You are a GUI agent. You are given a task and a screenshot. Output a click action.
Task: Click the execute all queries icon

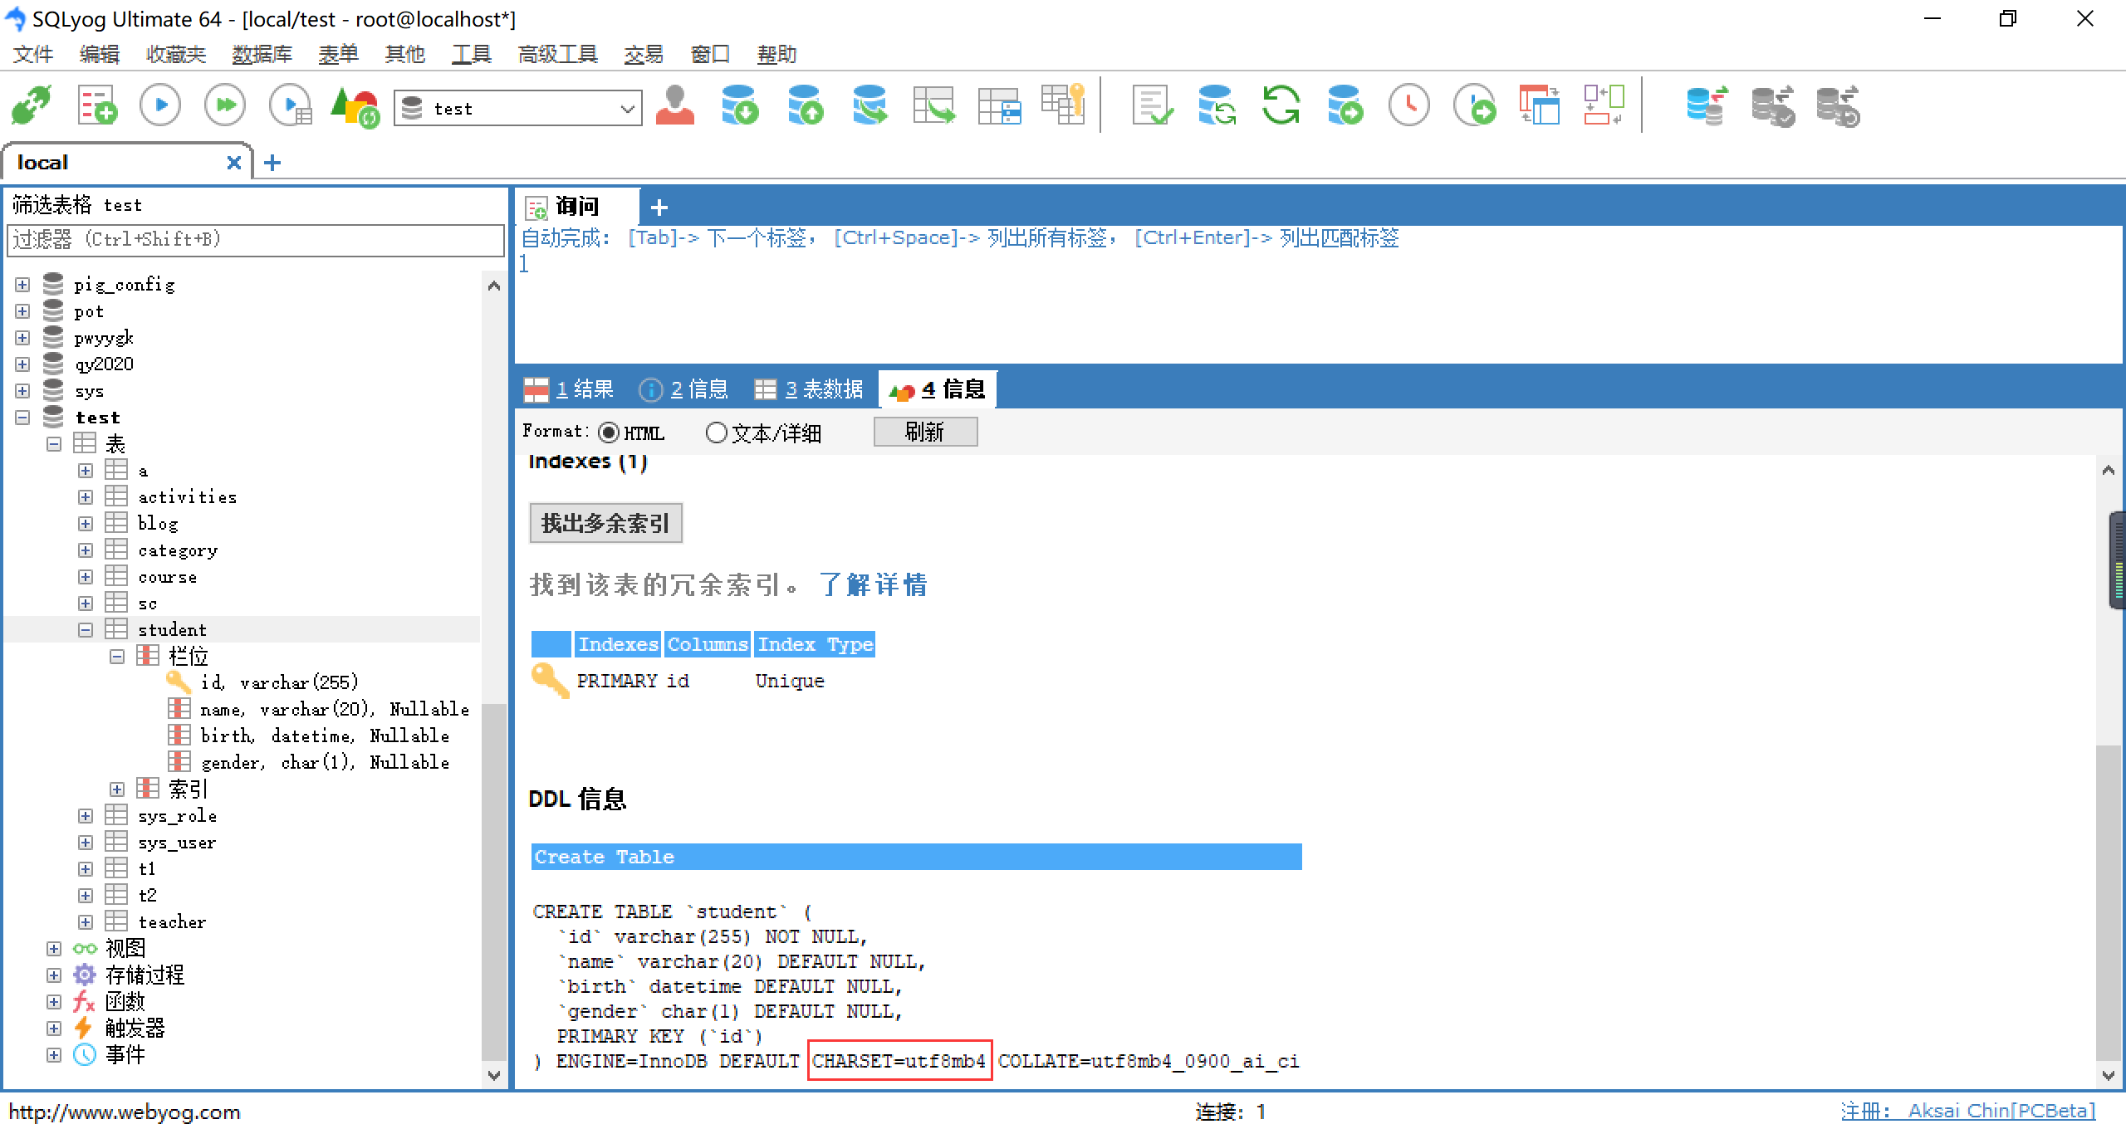225,106
